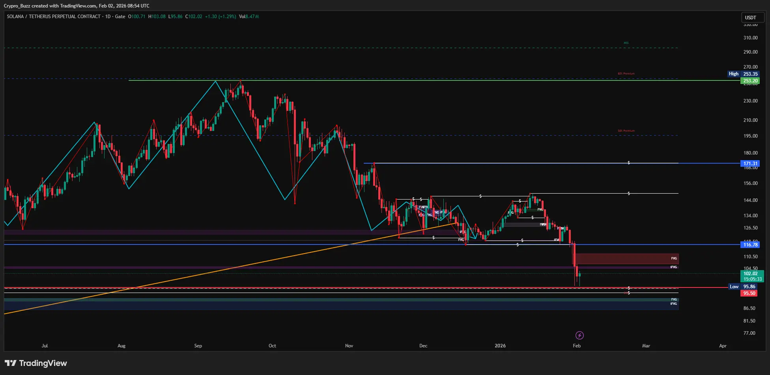The width and height of the screenshot is (770, 375).
Task: Click Apr on the time axis
Action: coord(723,346)
